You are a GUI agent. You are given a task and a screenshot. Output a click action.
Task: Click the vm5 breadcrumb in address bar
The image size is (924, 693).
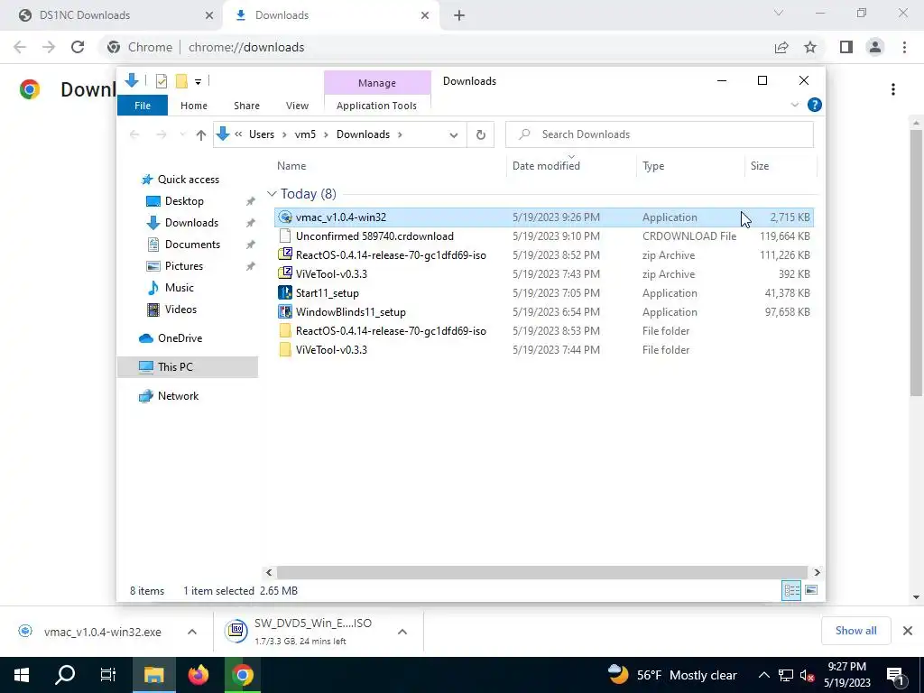[305, 134]
